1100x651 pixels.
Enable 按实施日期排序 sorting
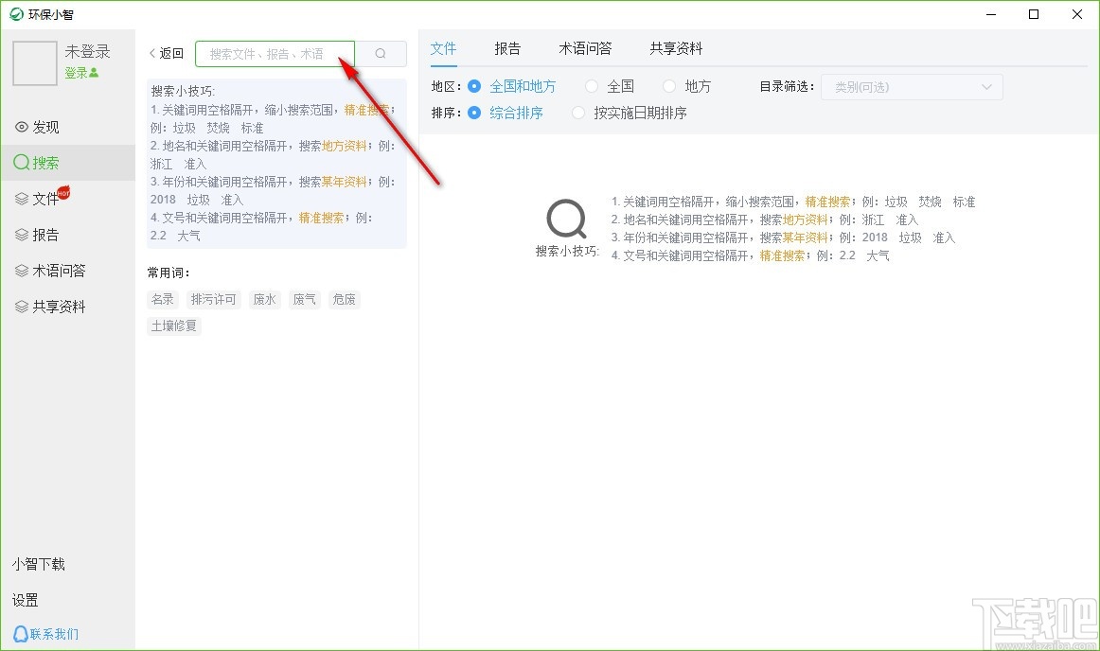pos(579,113)
